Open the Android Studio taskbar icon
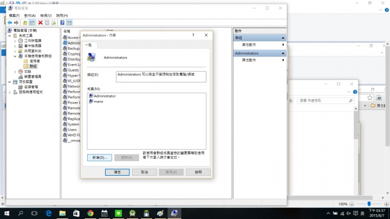Image resolution: width=390 pixels, height=219 pixels. (132, 213)
